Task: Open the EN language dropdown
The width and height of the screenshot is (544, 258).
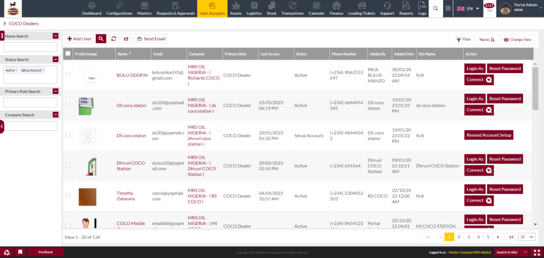Action: tap(467, 8)
